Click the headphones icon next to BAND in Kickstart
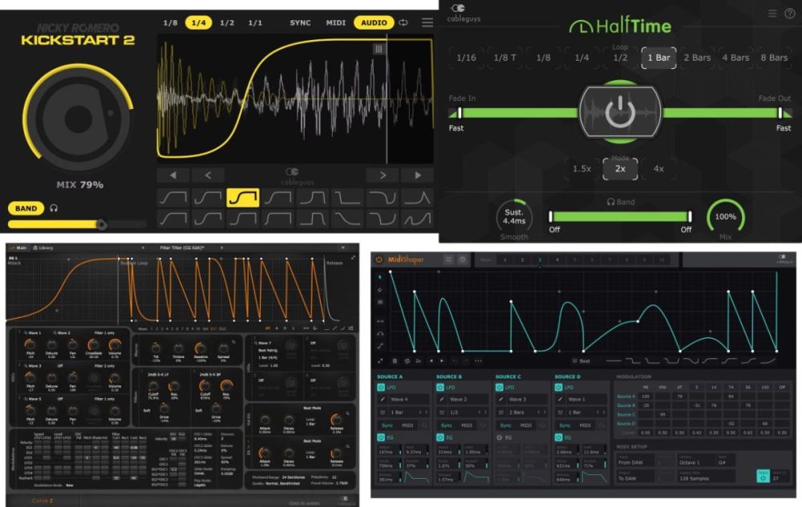 tap(54, 207)
